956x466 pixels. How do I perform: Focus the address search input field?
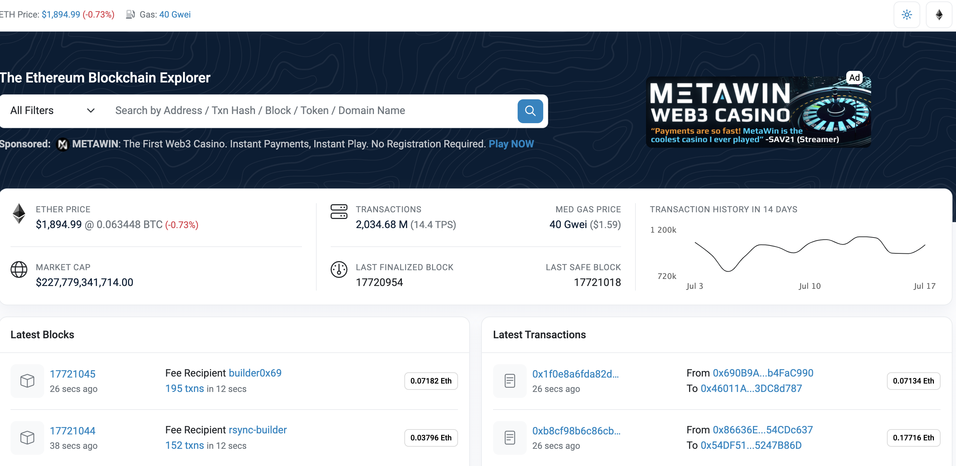tap(312, 111)
